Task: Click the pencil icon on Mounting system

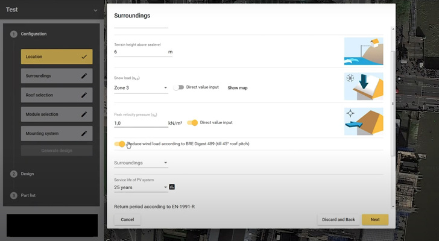Action: [84, 133]
